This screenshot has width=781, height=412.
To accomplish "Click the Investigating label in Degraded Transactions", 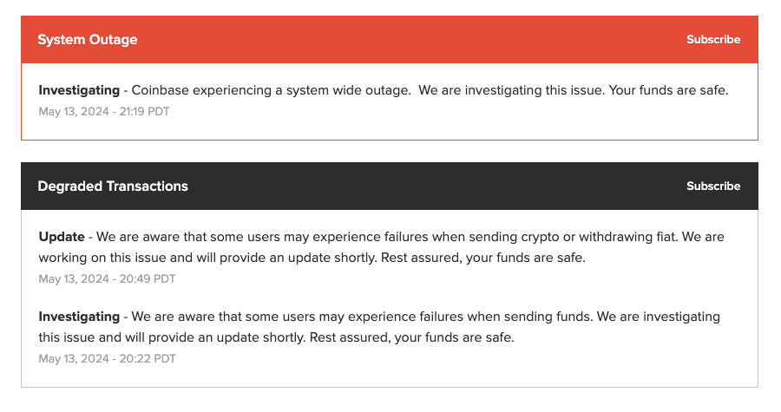I will click(x=79, y=317).
